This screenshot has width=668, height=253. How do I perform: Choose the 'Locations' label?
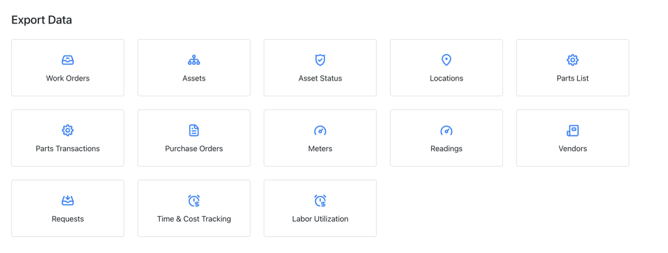(446, 79)
